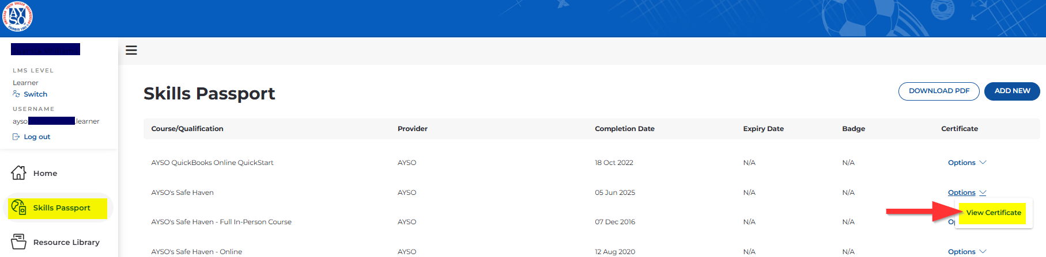Toggle the hamburger menu icon
The width and height of the screenshot is (1046, 257).
click(131, 50)
